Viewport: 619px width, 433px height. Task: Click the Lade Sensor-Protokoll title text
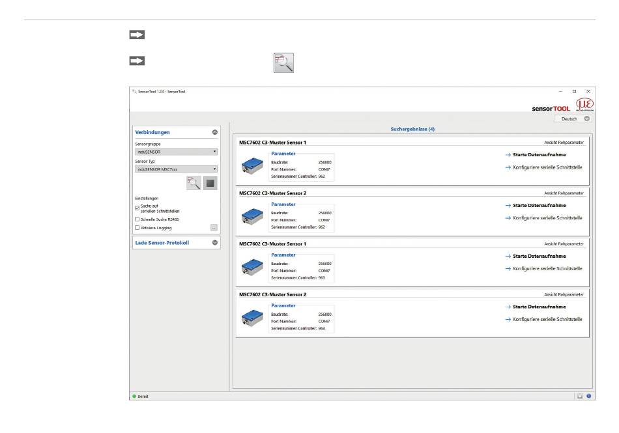[162, 242]
